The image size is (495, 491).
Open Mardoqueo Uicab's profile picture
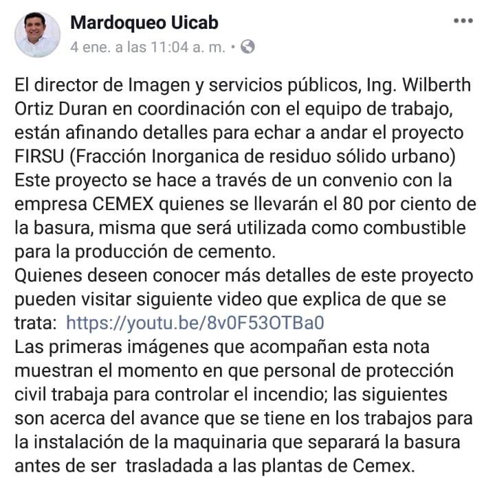coord(37,34)
